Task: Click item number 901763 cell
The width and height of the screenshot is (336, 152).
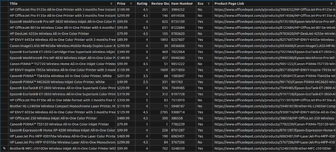Action: (183, 82)
